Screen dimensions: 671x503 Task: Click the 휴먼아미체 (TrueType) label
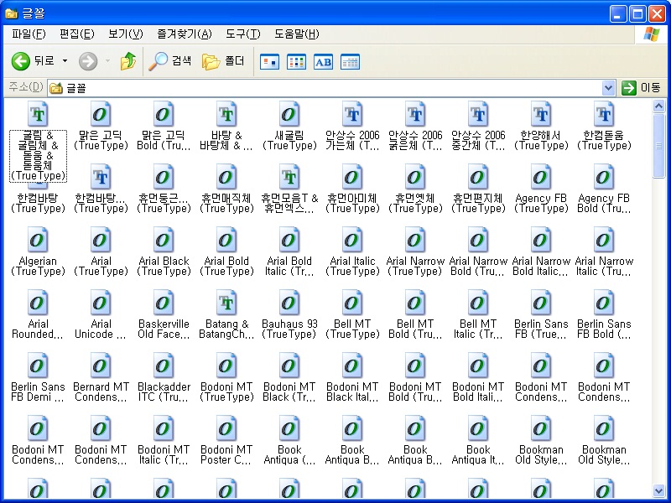click(352, 203)
